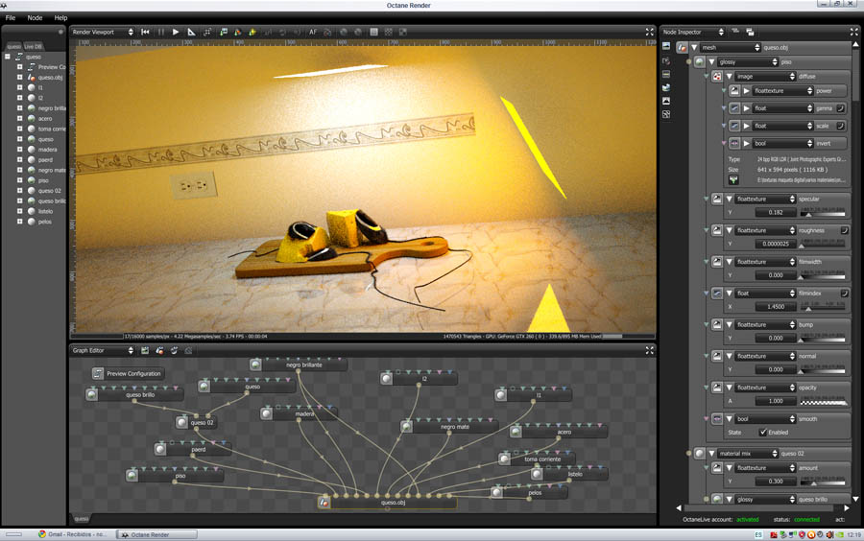The image size is (864, 541).
Task: Click the green load-file icon under Size
Action: [733, 180]
